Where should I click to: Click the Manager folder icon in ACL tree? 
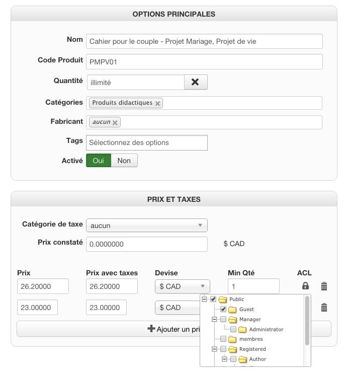(x=233, y=319)
